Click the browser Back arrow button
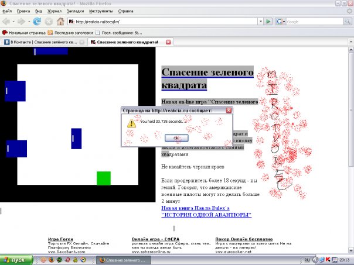 (x=7, y=22)
